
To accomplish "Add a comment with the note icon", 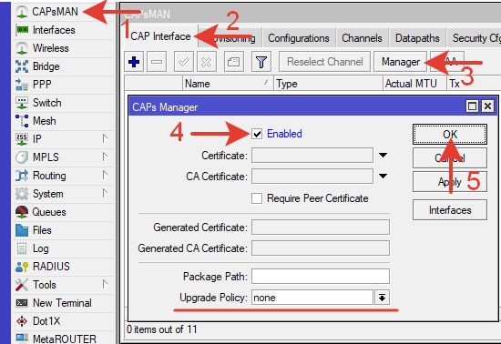I will (x=233, y=62).
